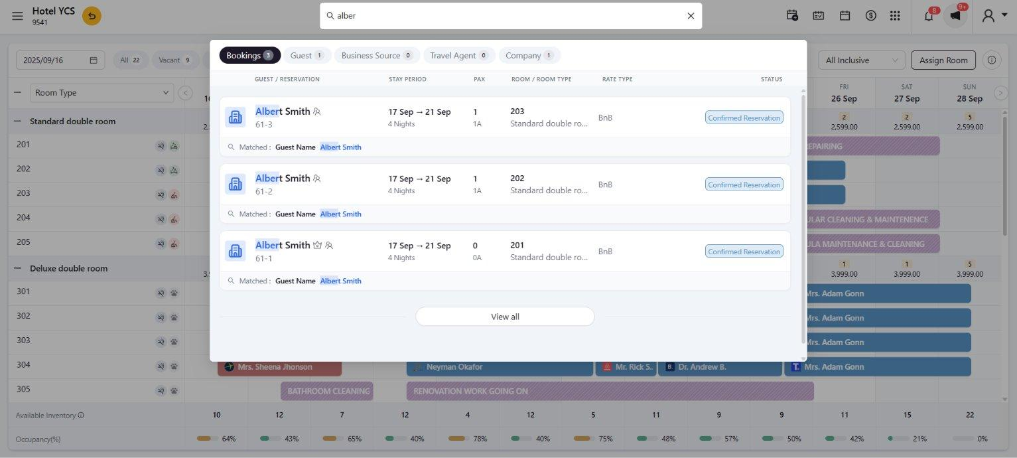Viewport: 1017px width, 458px height.
Task: Open add reservation calendar-plus icon
Action: [x=792, y=16]
